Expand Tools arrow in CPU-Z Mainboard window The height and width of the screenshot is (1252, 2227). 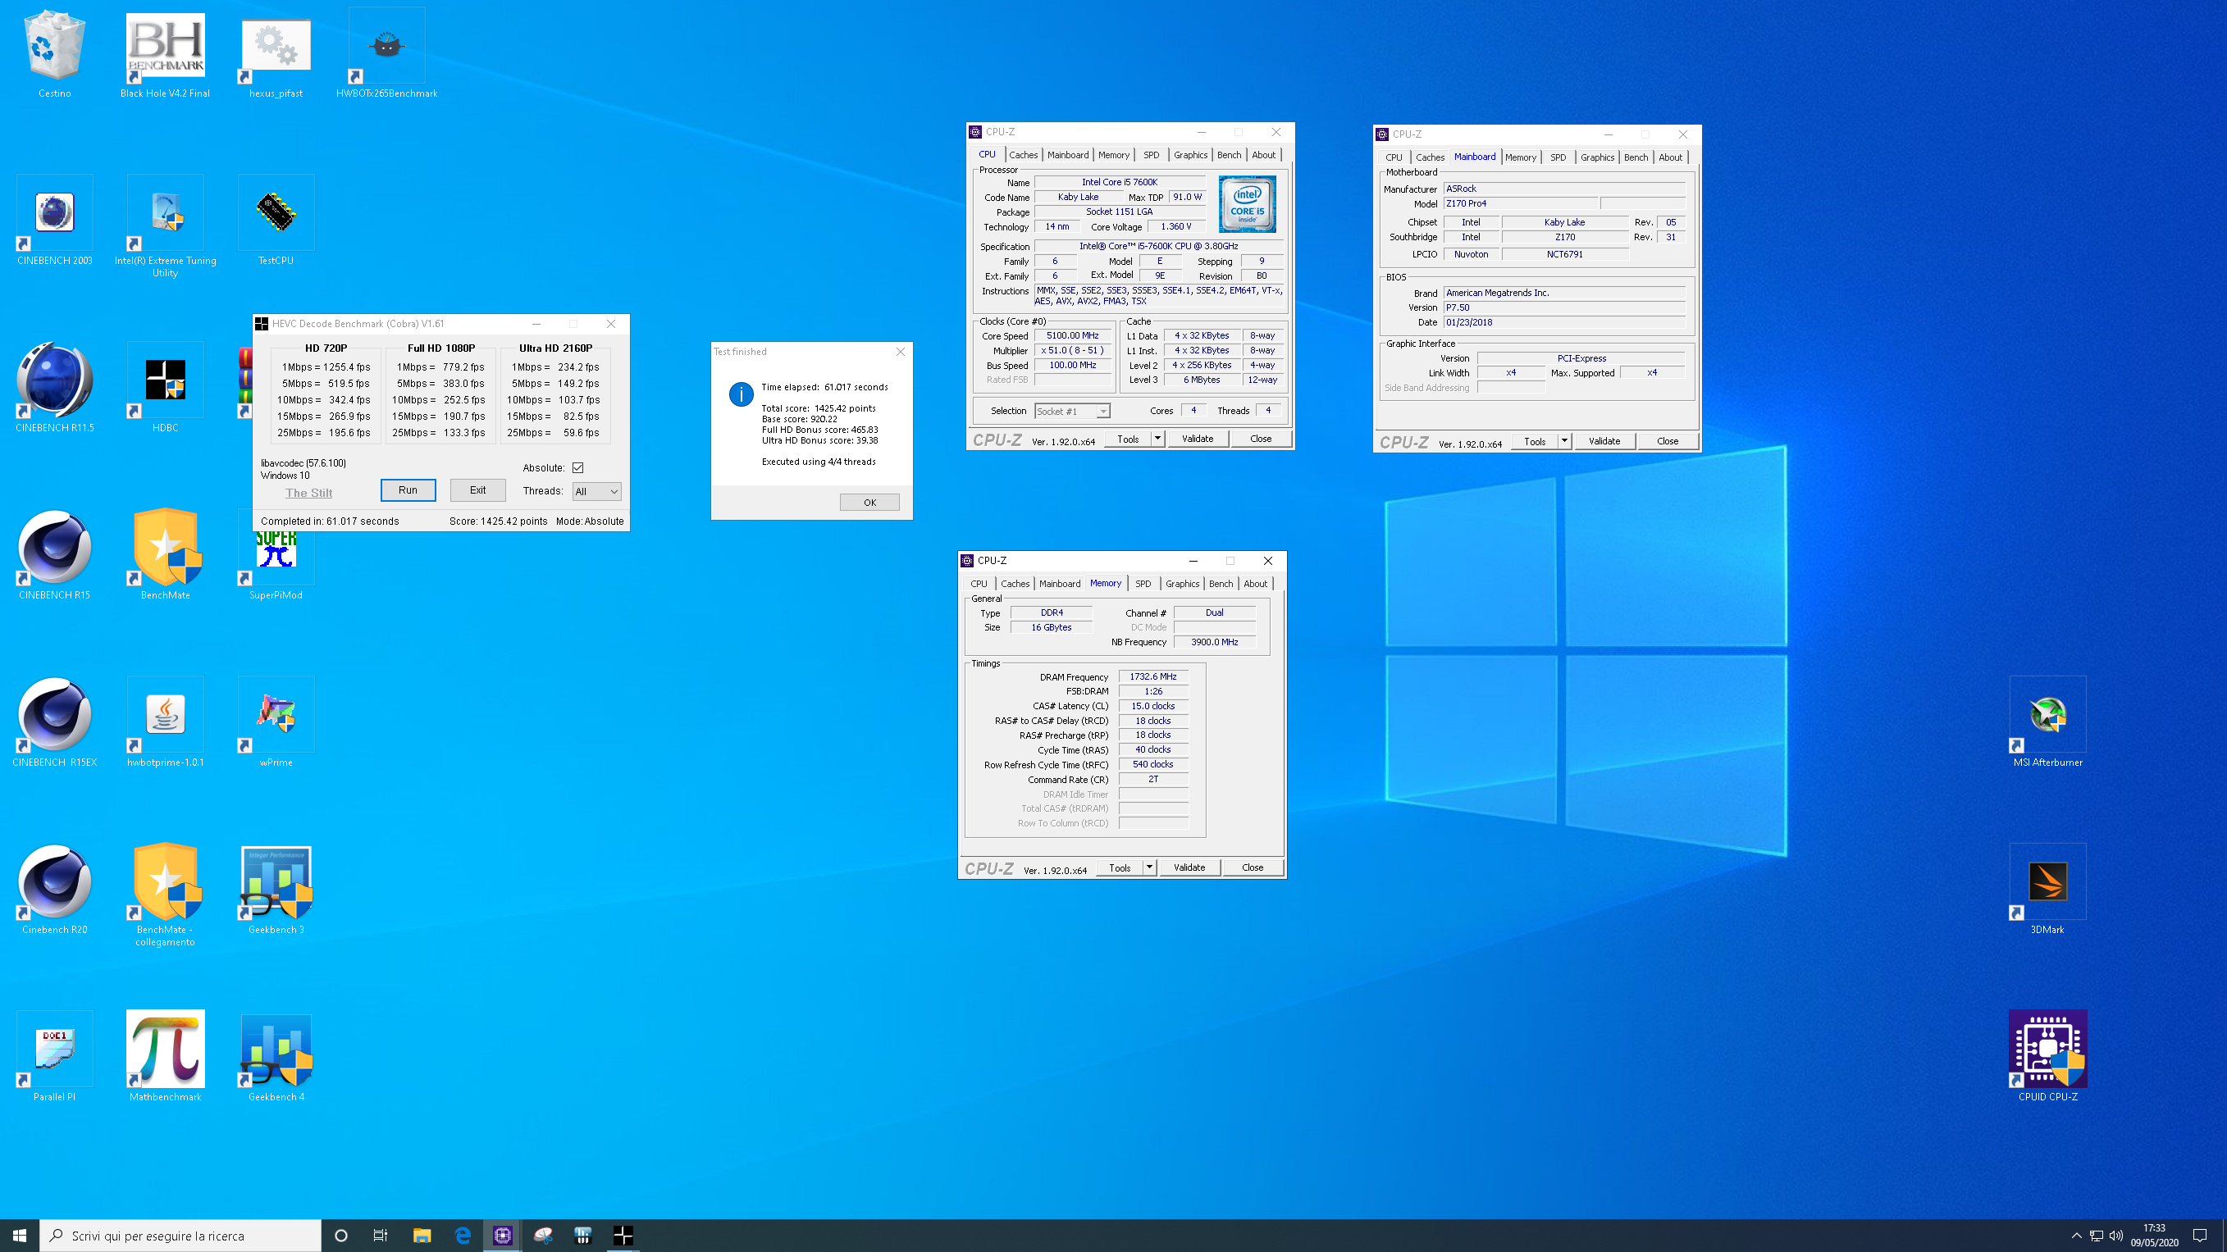coord(1563,442)
